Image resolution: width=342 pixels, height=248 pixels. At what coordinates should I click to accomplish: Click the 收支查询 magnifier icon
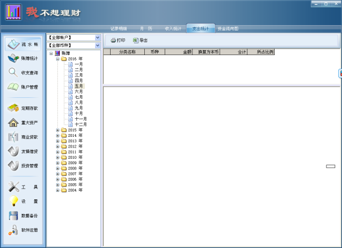pyautogui.click(x=13, y=73)
